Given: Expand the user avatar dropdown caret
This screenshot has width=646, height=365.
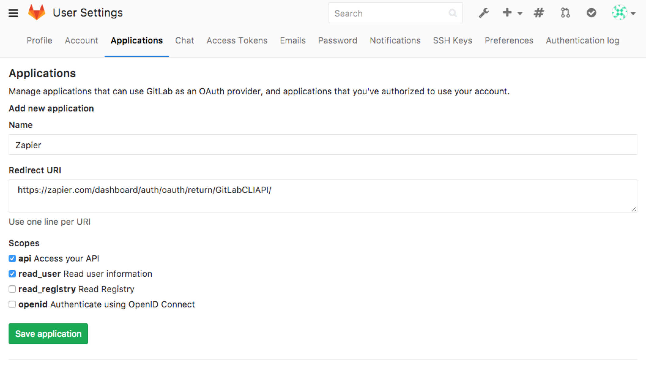Looking at the screenshot, I should 633,13.
